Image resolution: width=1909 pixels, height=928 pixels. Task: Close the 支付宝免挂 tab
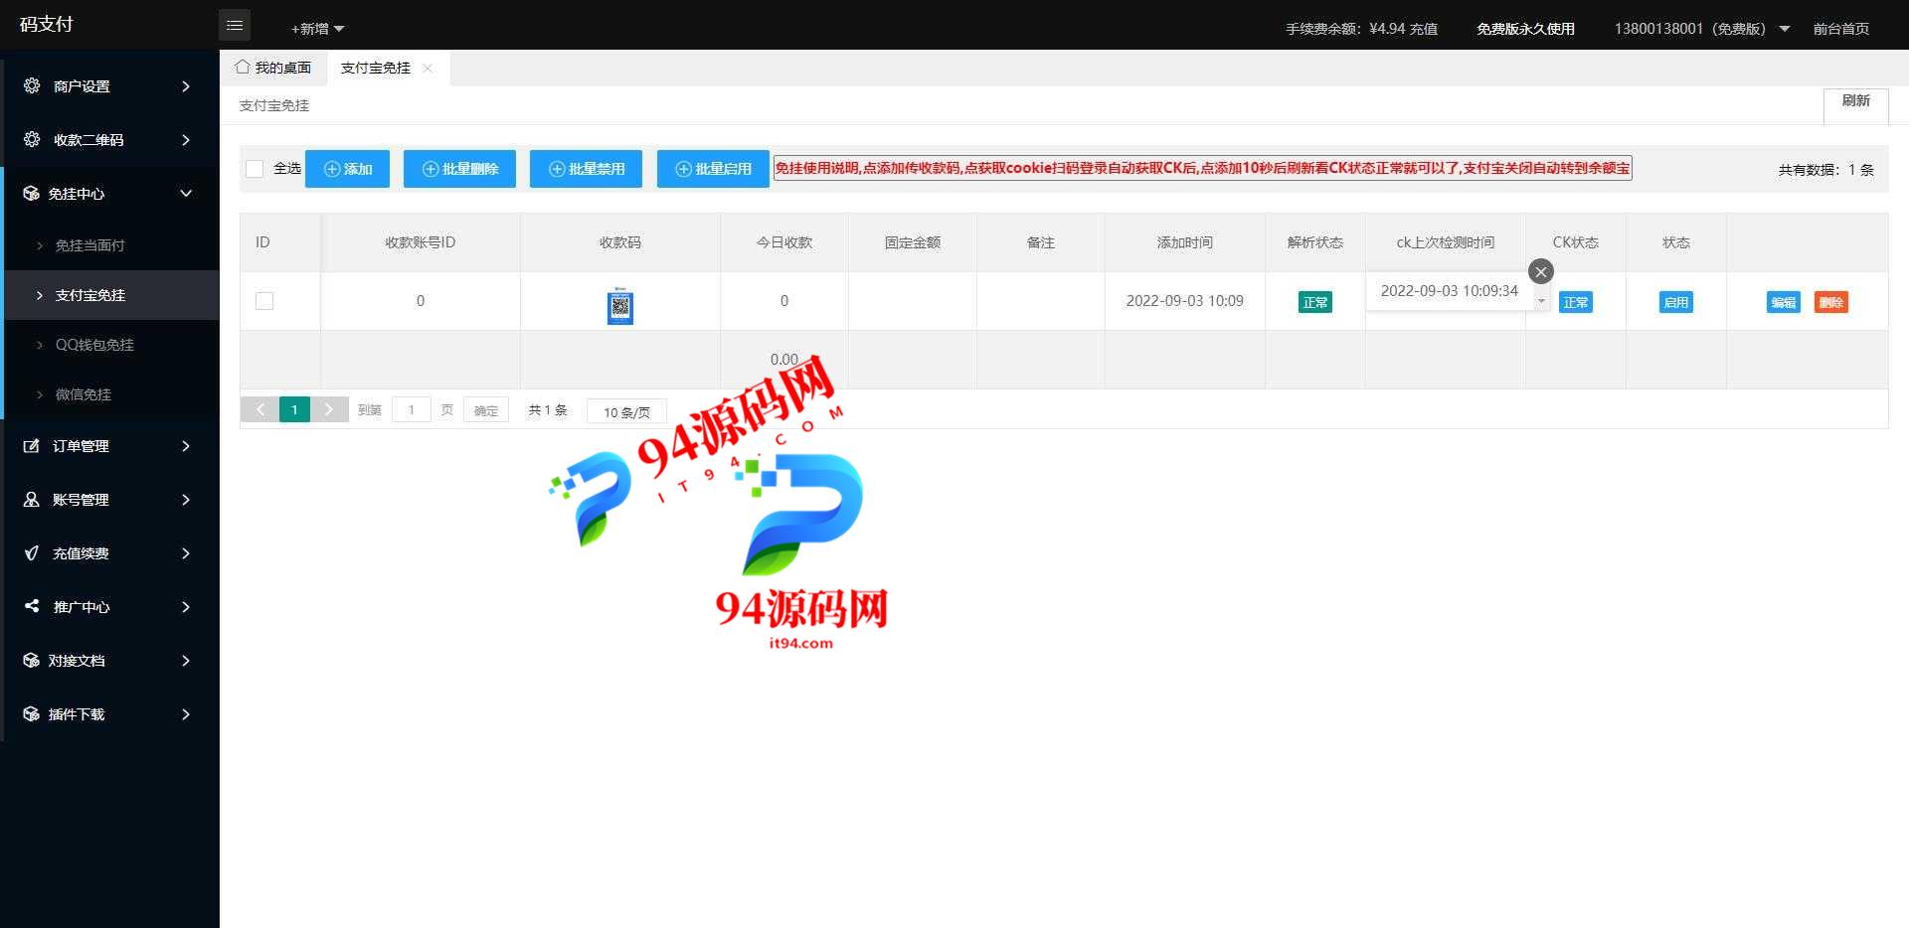pyautogui.click(x=428, y=68)
